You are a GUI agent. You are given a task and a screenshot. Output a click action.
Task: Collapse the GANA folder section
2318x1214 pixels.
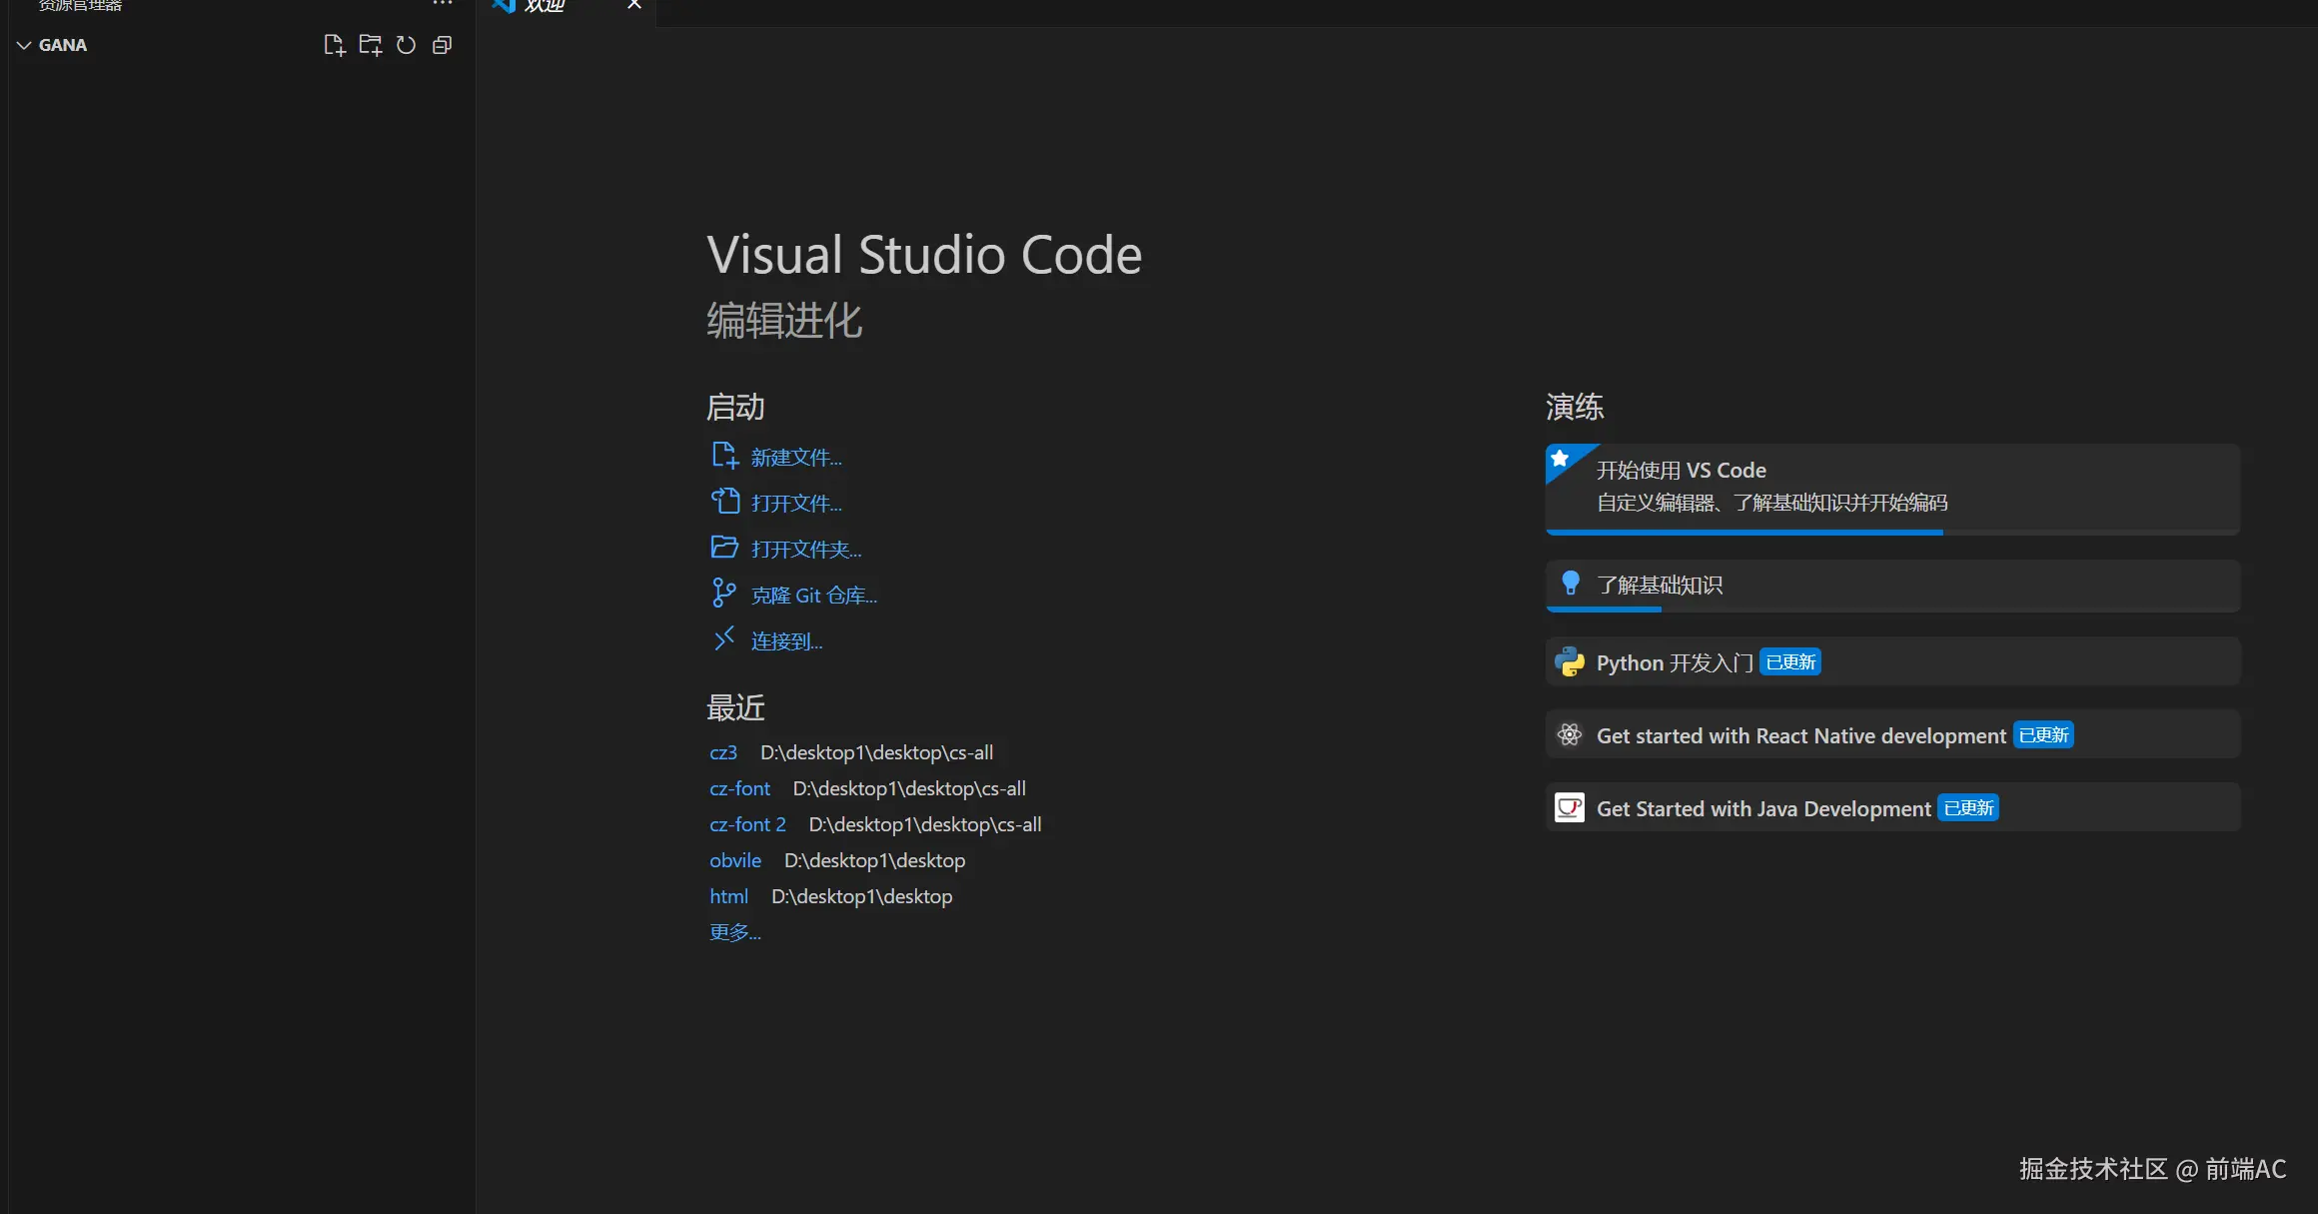[25, 45]
